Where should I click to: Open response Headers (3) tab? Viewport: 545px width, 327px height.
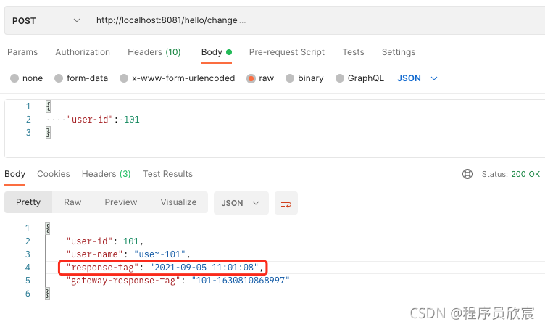[x=107, y=174]
